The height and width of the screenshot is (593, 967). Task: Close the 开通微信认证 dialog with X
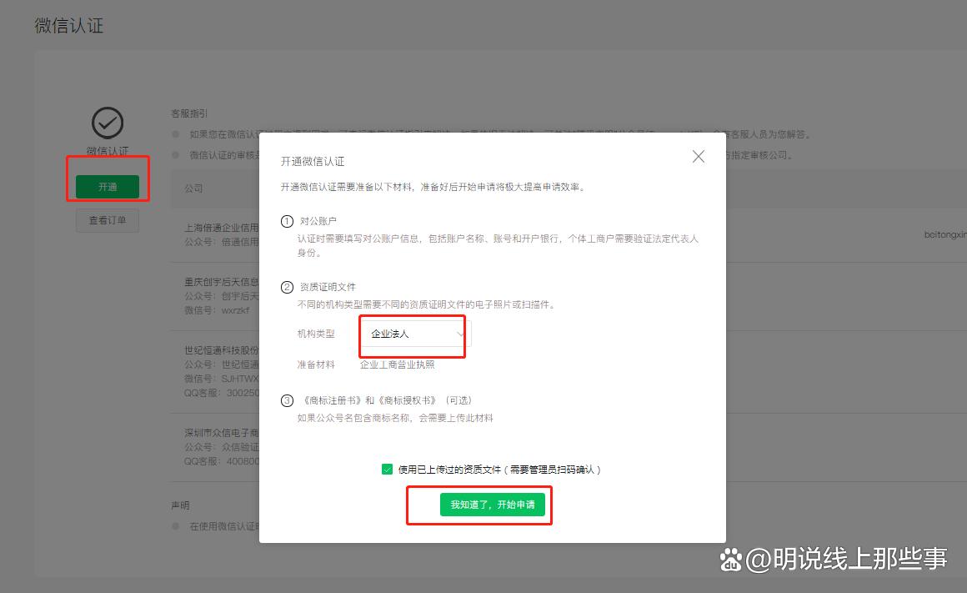698,157
